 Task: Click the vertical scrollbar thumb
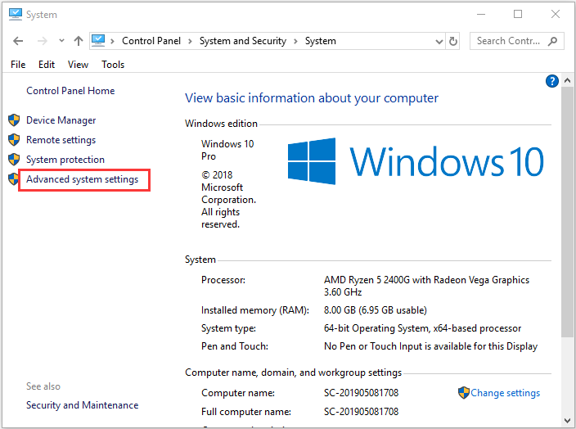(567, 211)
